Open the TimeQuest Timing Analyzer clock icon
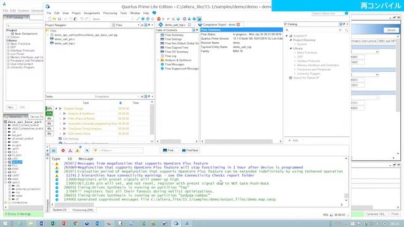Screen dimensions: 404x227 pyautogui.click(x=184, y=19)
